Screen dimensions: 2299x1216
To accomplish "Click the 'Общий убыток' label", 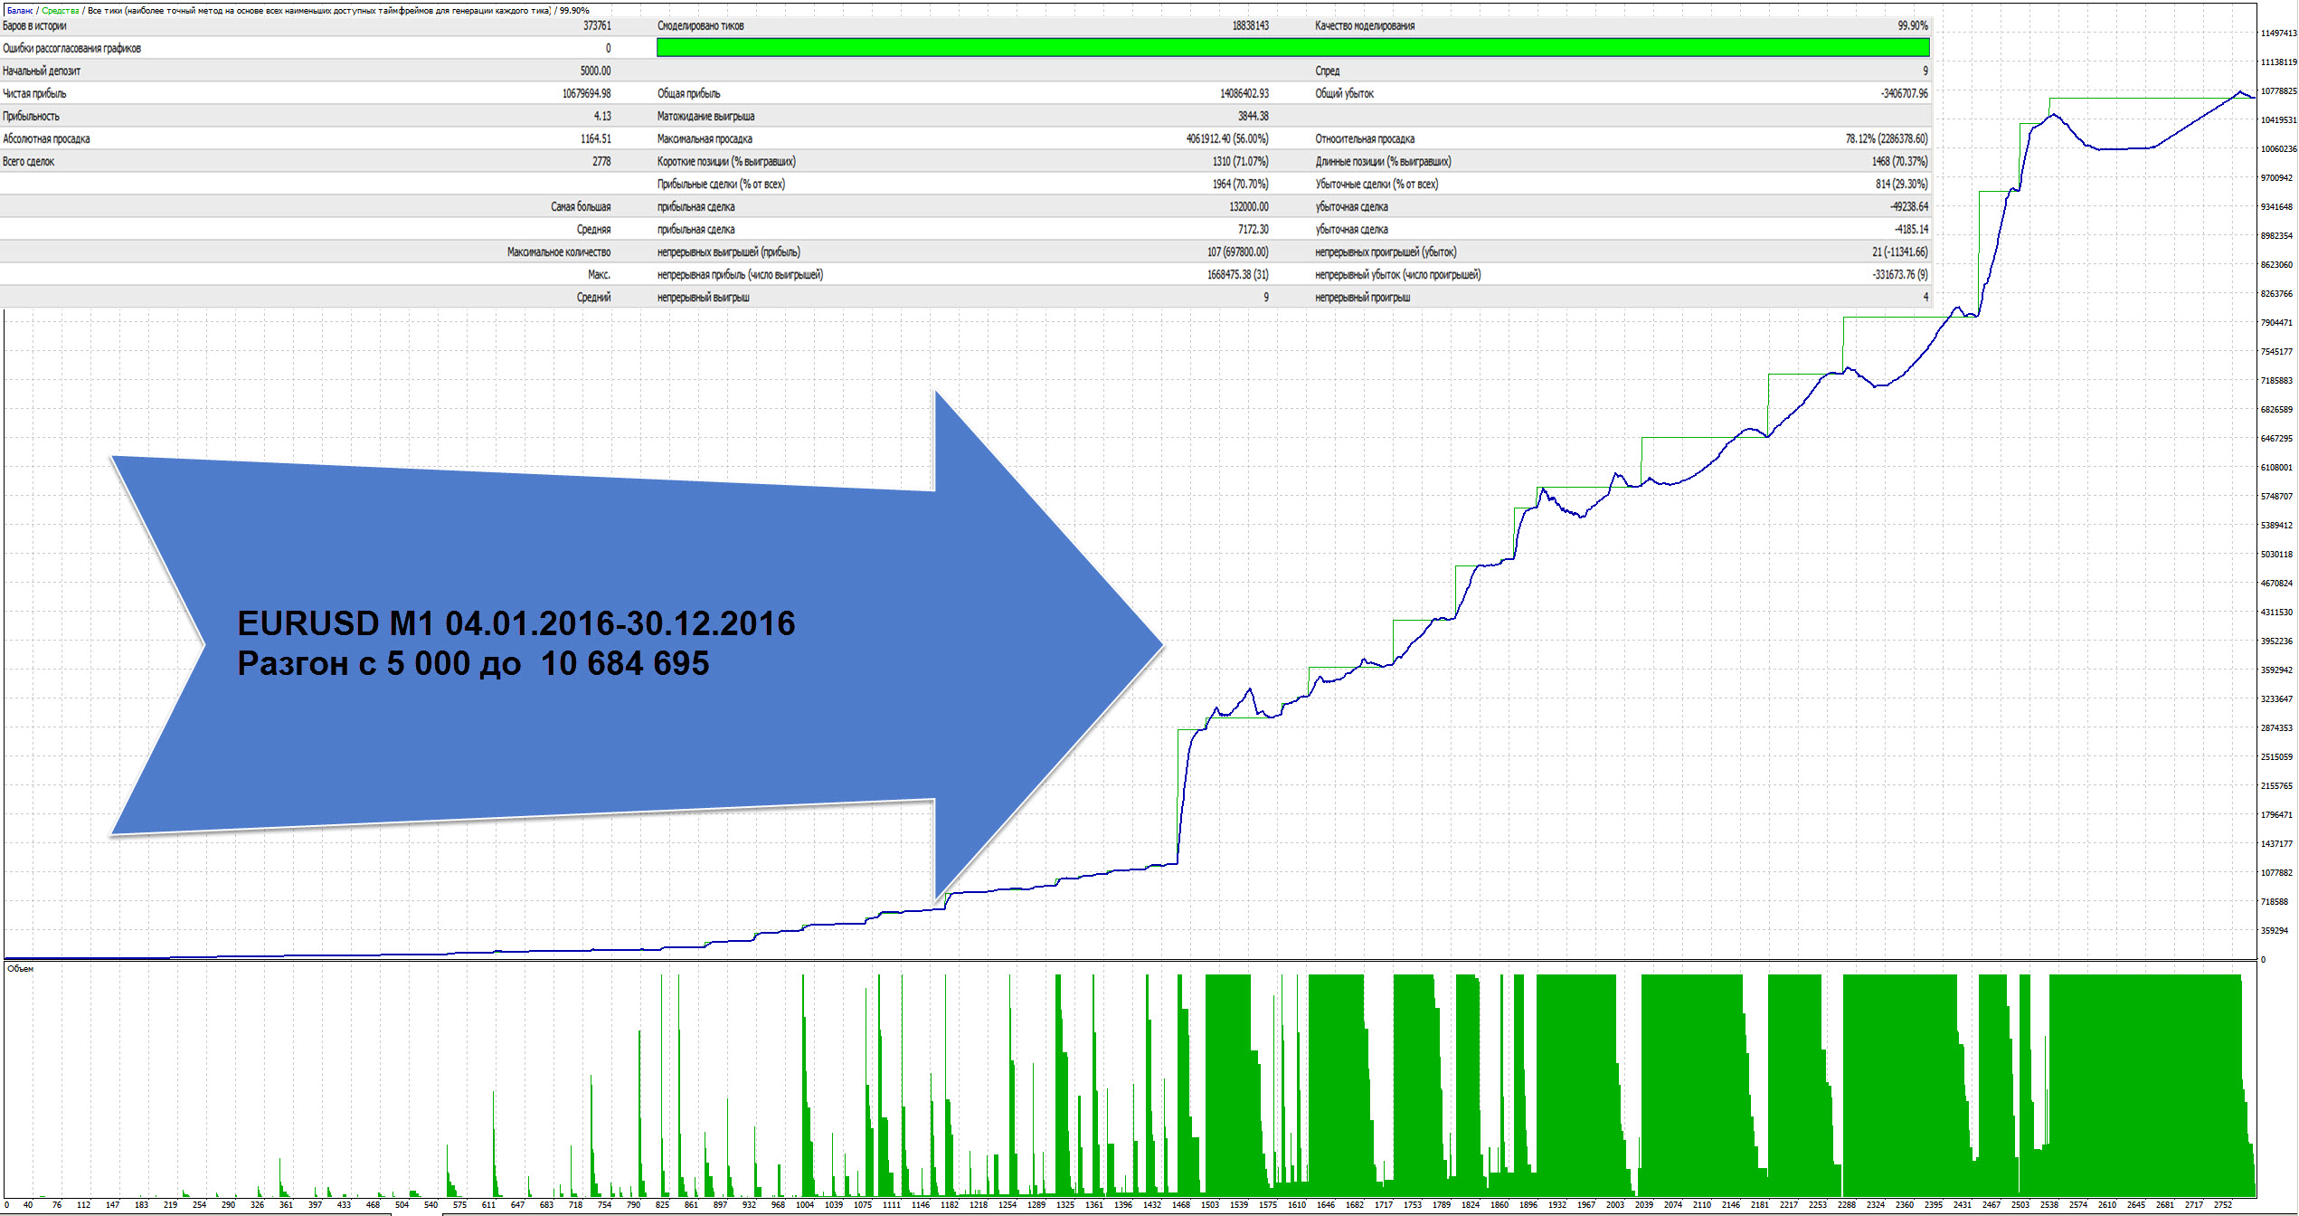I will (x=1345, y=94).
